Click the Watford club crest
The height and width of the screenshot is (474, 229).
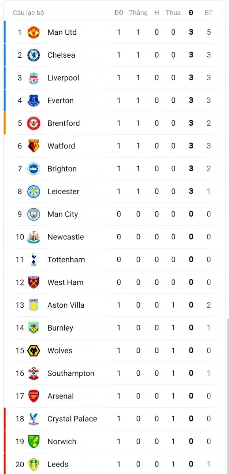click(34, 146)
